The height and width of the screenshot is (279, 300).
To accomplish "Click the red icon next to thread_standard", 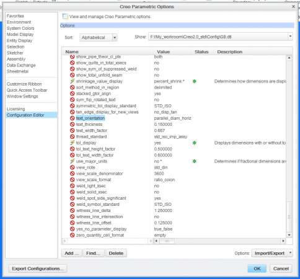I will [x=72, y=136].
